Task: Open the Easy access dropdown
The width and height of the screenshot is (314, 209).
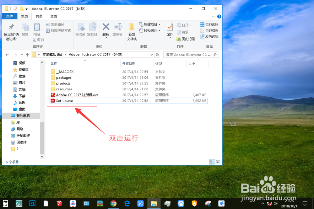Action: [149, 30]
